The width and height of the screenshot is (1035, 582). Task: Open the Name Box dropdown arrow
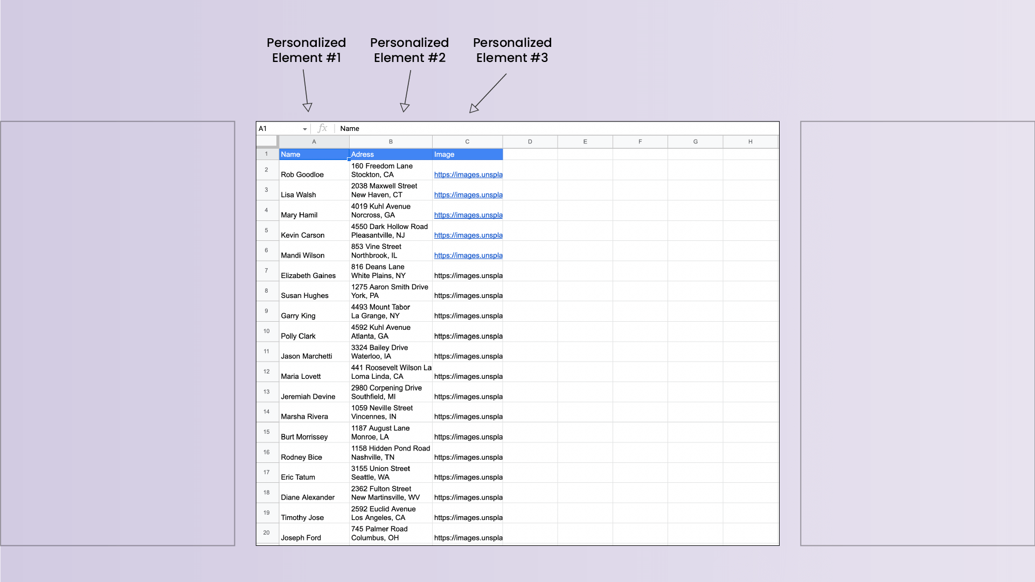pyautogui.click(x=304, y=128)
